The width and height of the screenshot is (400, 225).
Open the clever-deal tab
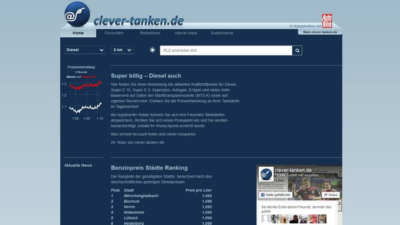tap(186, 33)
